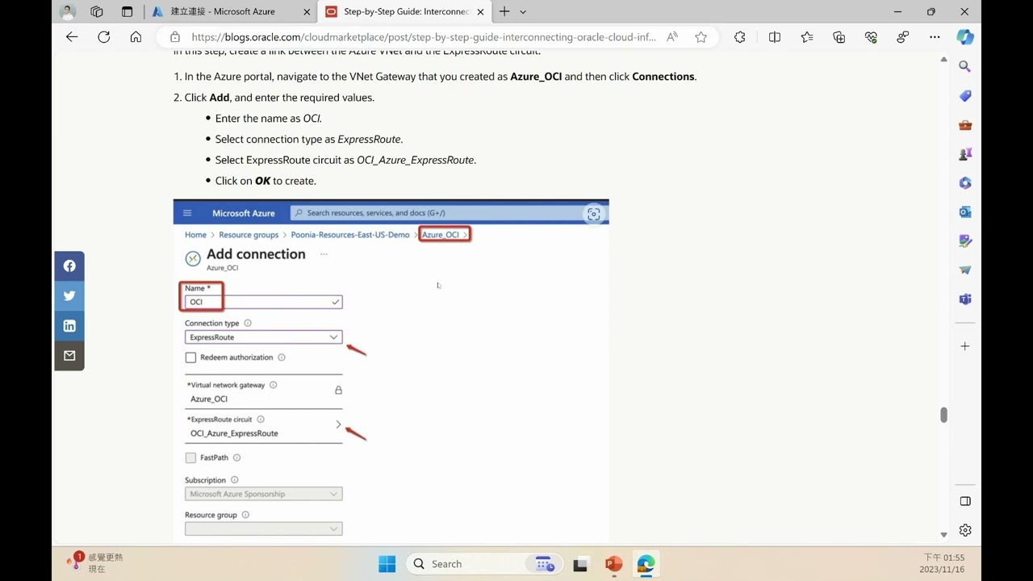The width and height of the screenshot is (1033, 581).
Task: Open the Connection type ExpressRoute dropdown
Action: [263, 337]
